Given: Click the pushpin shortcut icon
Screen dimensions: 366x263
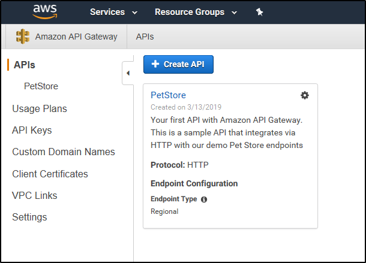Looking at the screenshot, I should pyautogui.click(x=259, y=12).
